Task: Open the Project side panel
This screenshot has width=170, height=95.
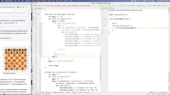Action: (33, 11)
